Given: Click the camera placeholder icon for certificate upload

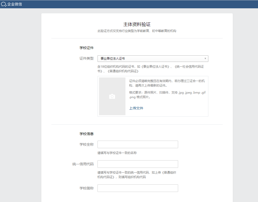Looking at the screenshot, I should tap(112, 96).
